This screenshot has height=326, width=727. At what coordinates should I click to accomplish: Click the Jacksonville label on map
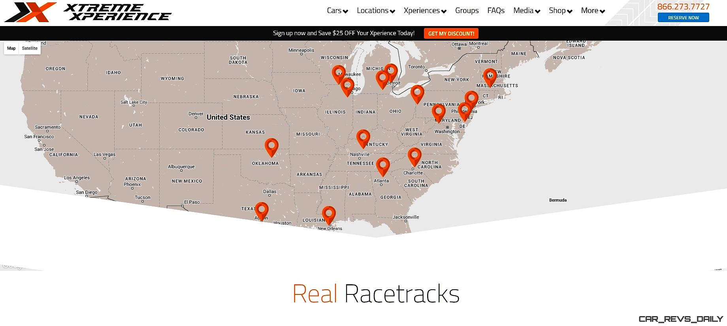coord(406,217)
